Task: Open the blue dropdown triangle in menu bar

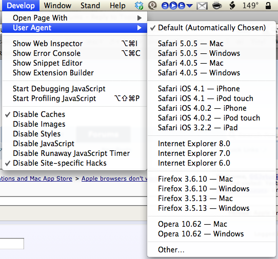Action: coord(189,6)
